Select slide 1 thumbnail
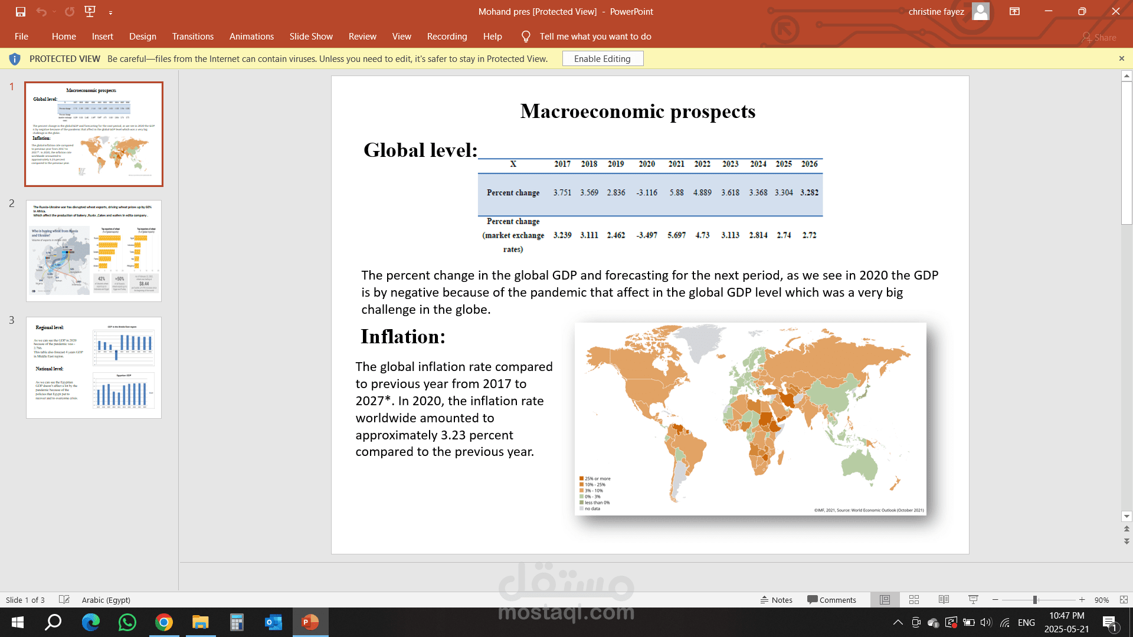1133x637 pixels. [x=94, y=134]
